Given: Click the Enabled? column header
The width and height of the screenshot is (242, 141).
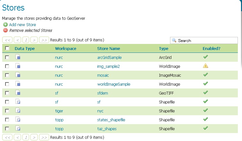Looking at the screenshot, I should coord(211,49).
